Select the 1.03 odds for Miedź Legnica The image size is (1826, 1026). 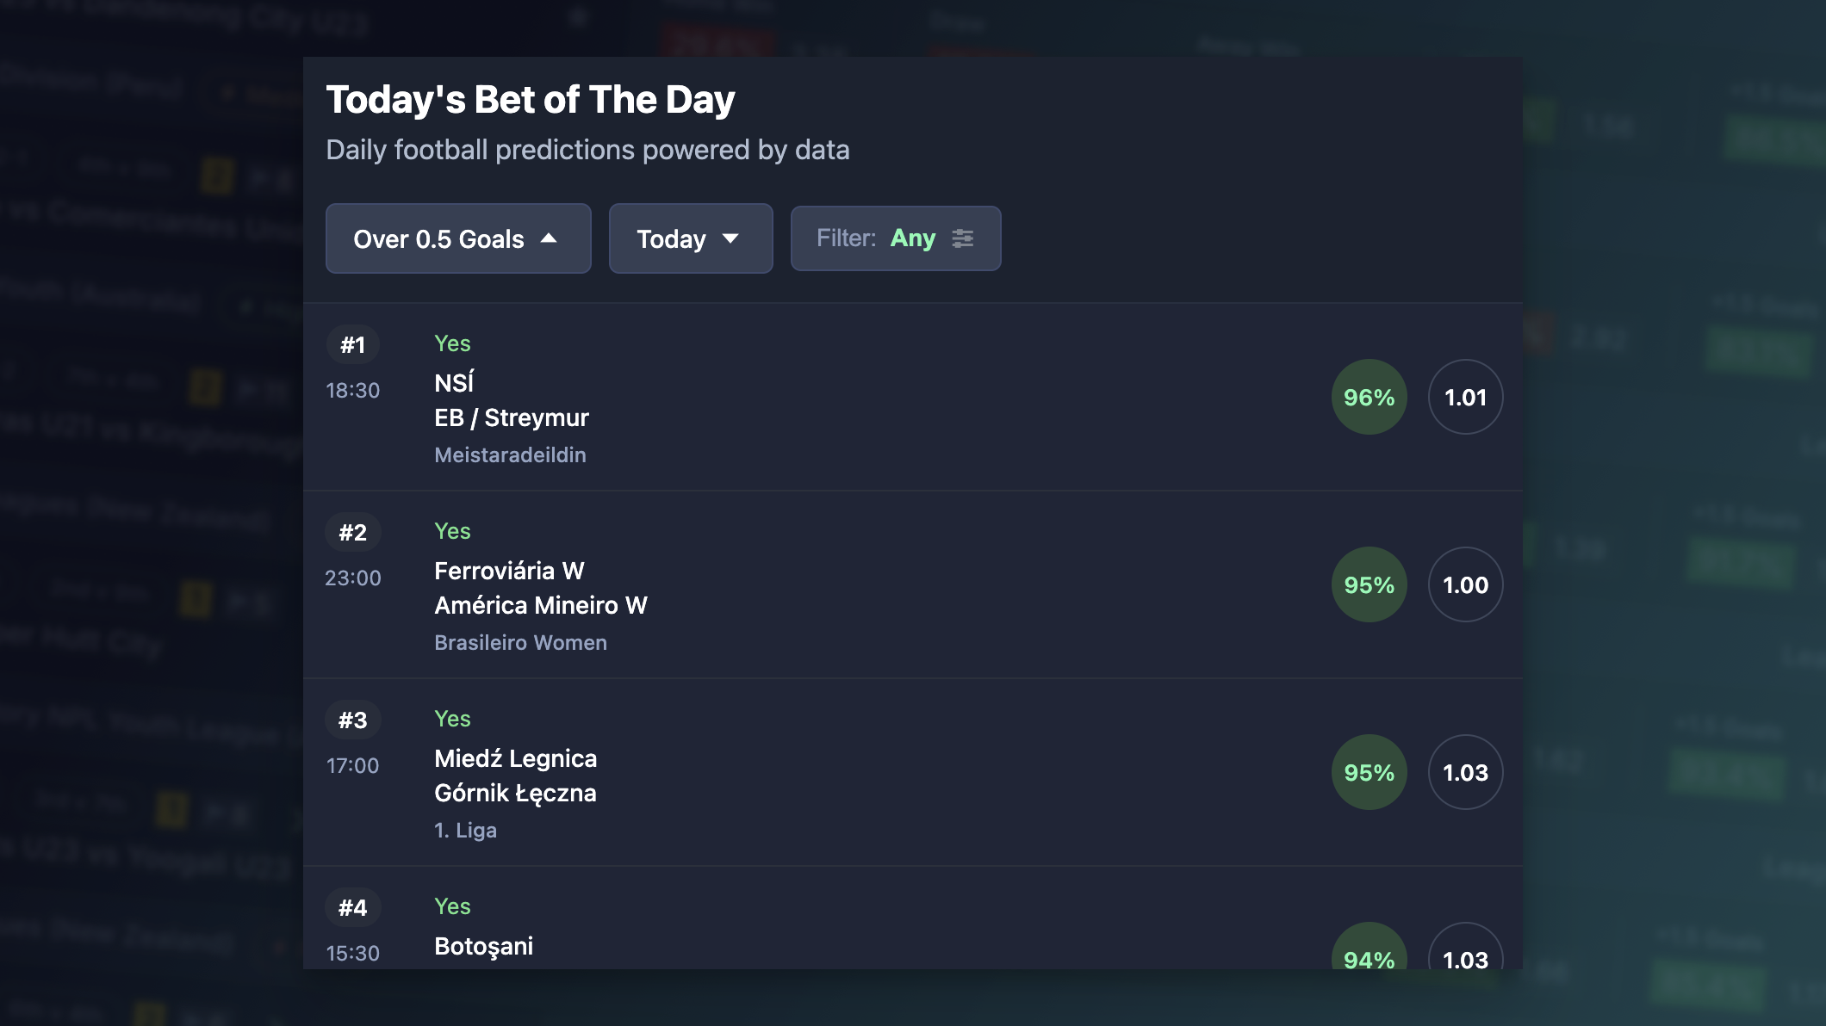click(1465, 772)
